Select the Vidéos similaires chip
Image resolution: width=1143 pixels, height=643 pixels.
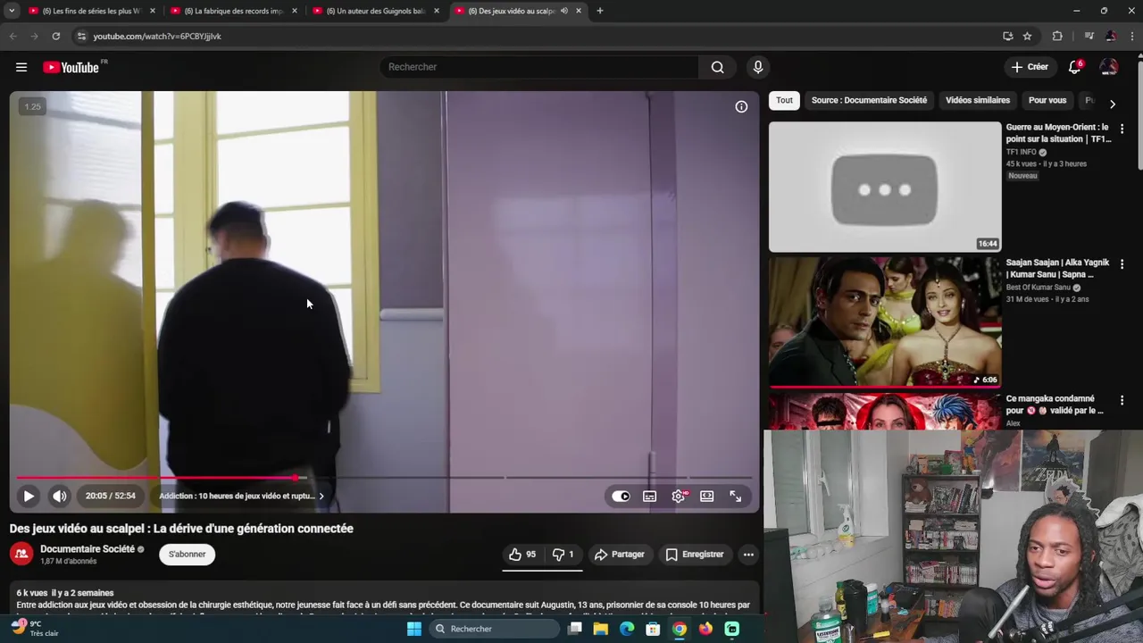[x=978, y=100]
